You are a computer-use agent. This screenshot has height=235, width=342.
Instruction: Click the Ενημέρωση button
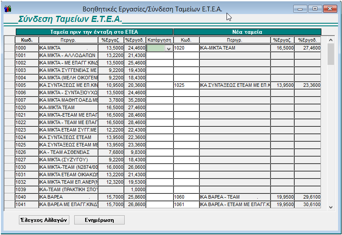pyautogui.click(x=99, y=220)
